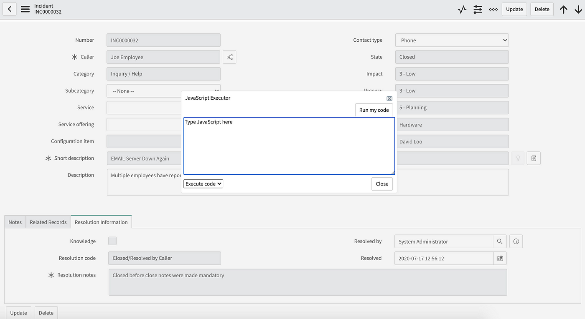Open the form context hamburger menu
The width and height of the screenshot is (585, 319).
pos(25,9)
